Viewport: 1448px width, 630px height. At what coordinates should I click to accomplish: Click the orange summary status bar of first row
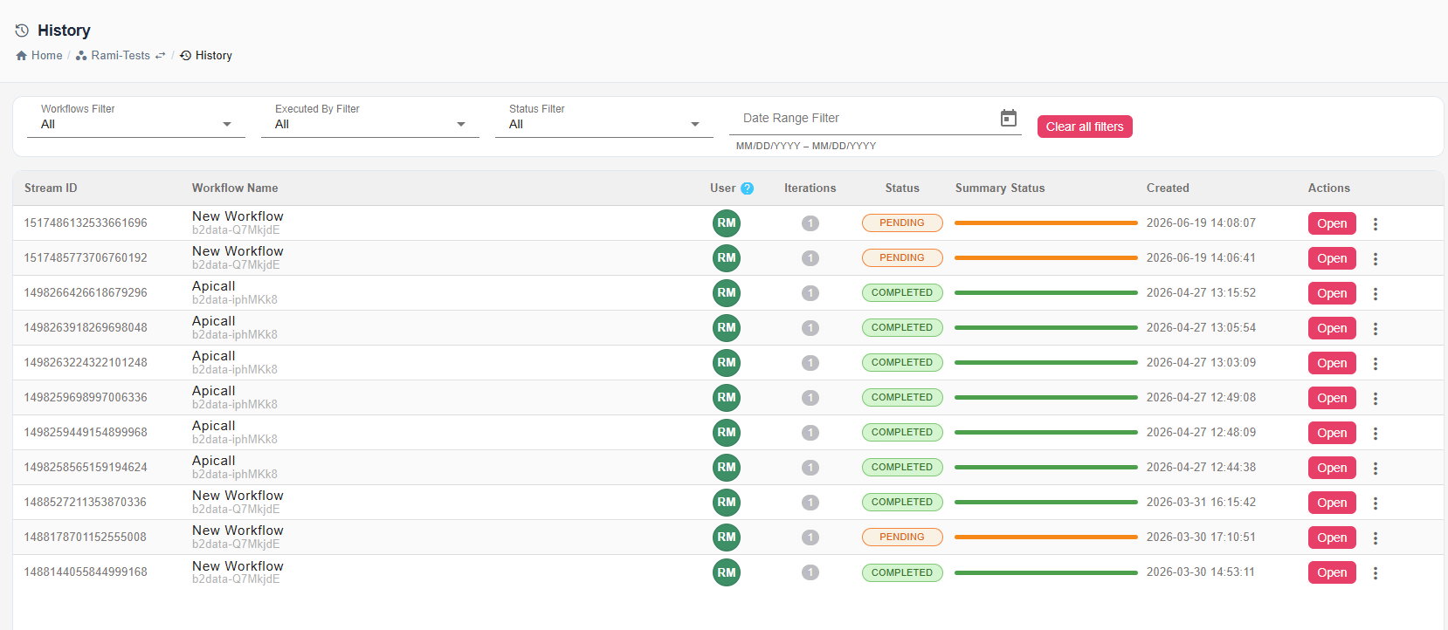pyautogui.click(x=1045, y=223)
